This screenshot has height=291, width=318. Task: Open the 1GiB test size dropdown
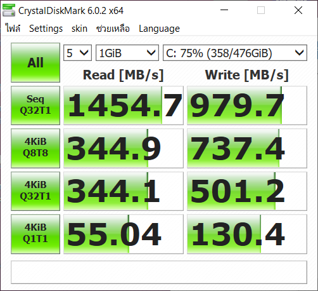[x=127, y=53]
